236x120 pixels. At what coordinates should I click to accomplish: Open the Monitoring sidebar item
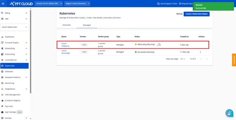coord(10,83)
